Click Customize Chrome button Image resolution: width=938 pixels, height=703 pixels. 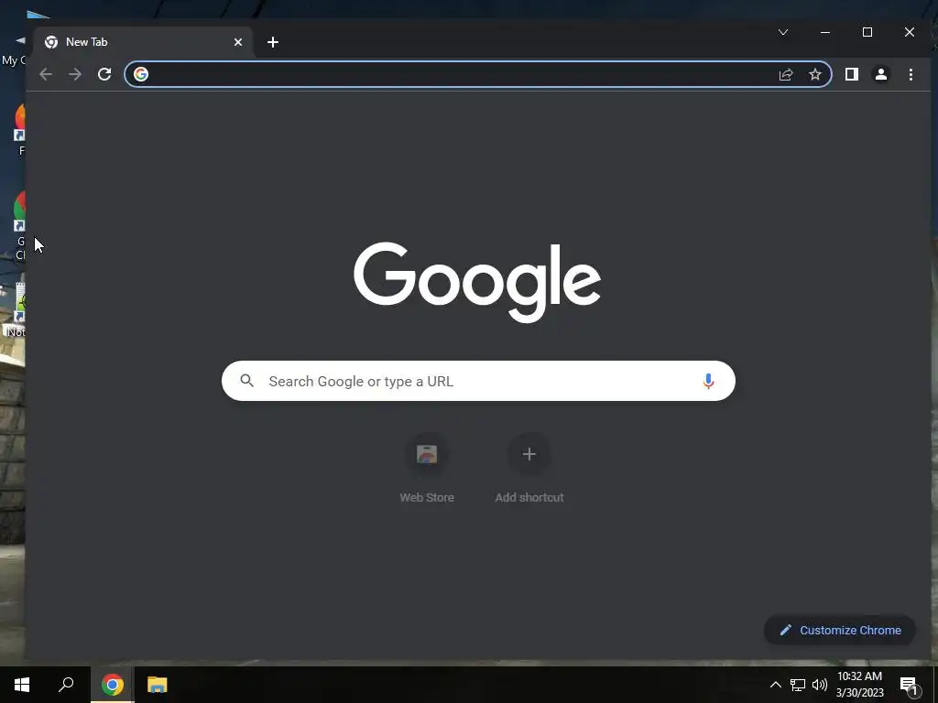point(840,630)
